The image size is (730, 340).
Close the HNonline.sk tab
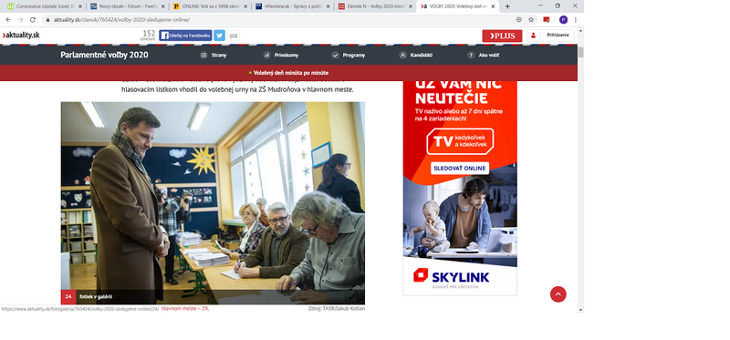[328, 6]
